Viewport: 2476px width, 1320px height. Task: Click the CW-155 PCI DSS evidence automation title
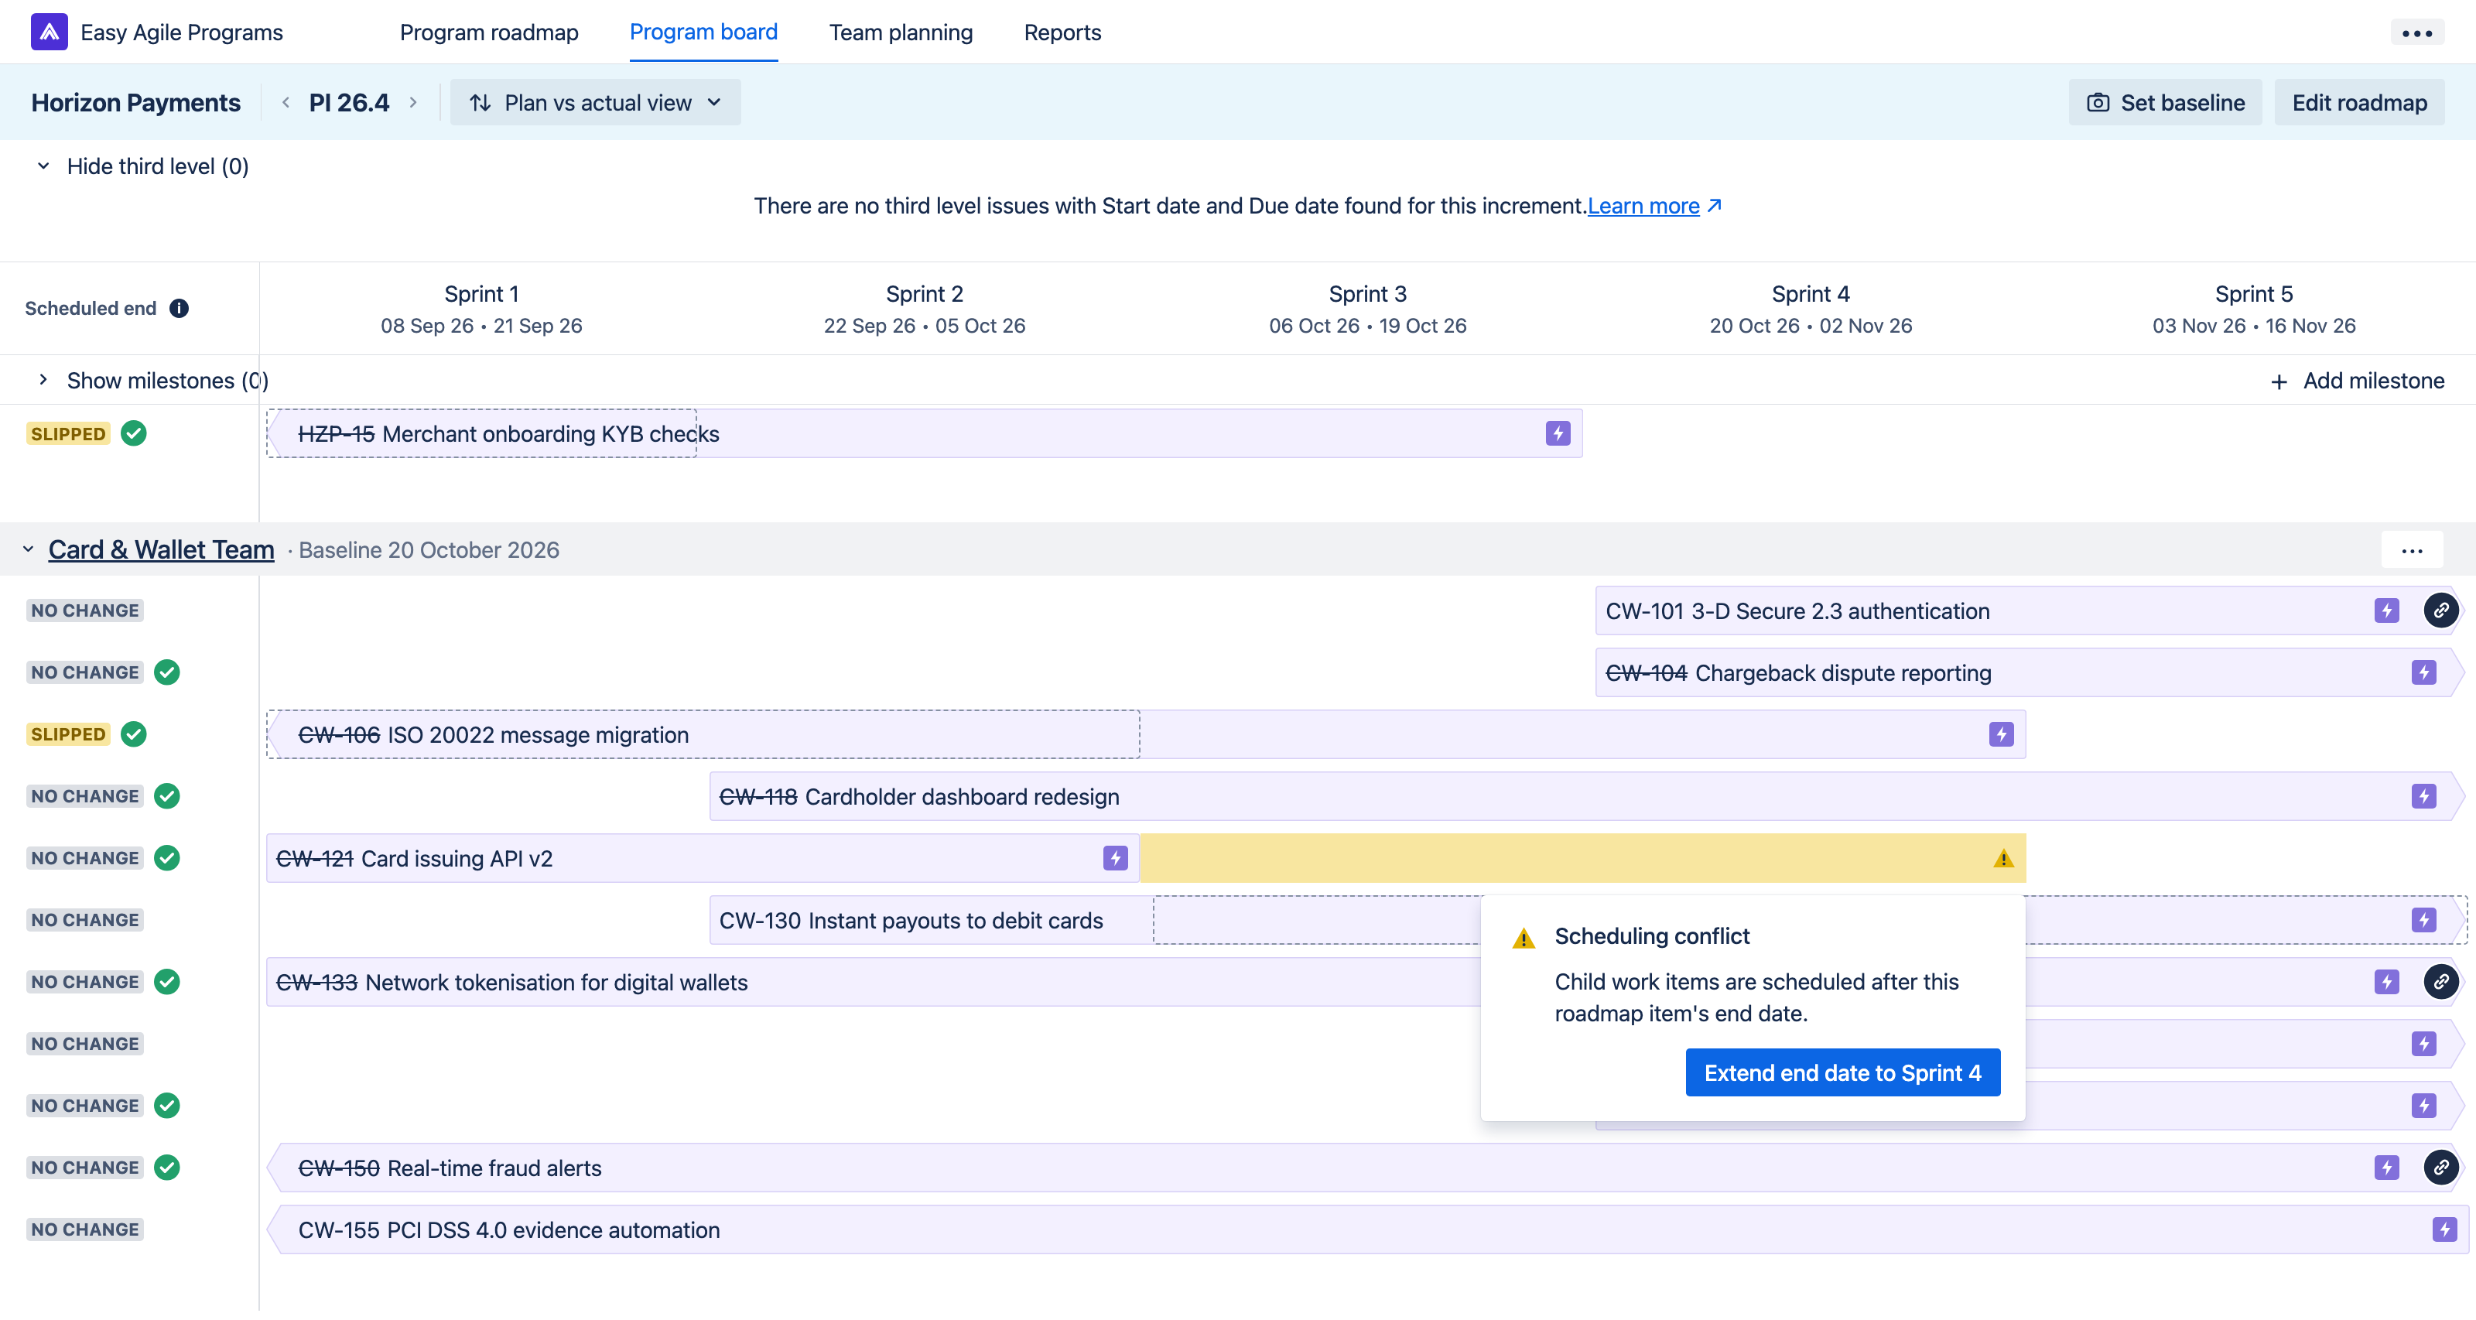point(508,1229)
